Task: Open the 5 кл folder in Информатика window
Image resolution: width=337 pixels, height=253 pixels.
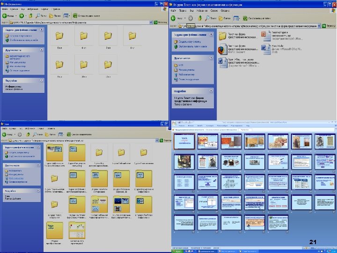Action: pos(59,38)
